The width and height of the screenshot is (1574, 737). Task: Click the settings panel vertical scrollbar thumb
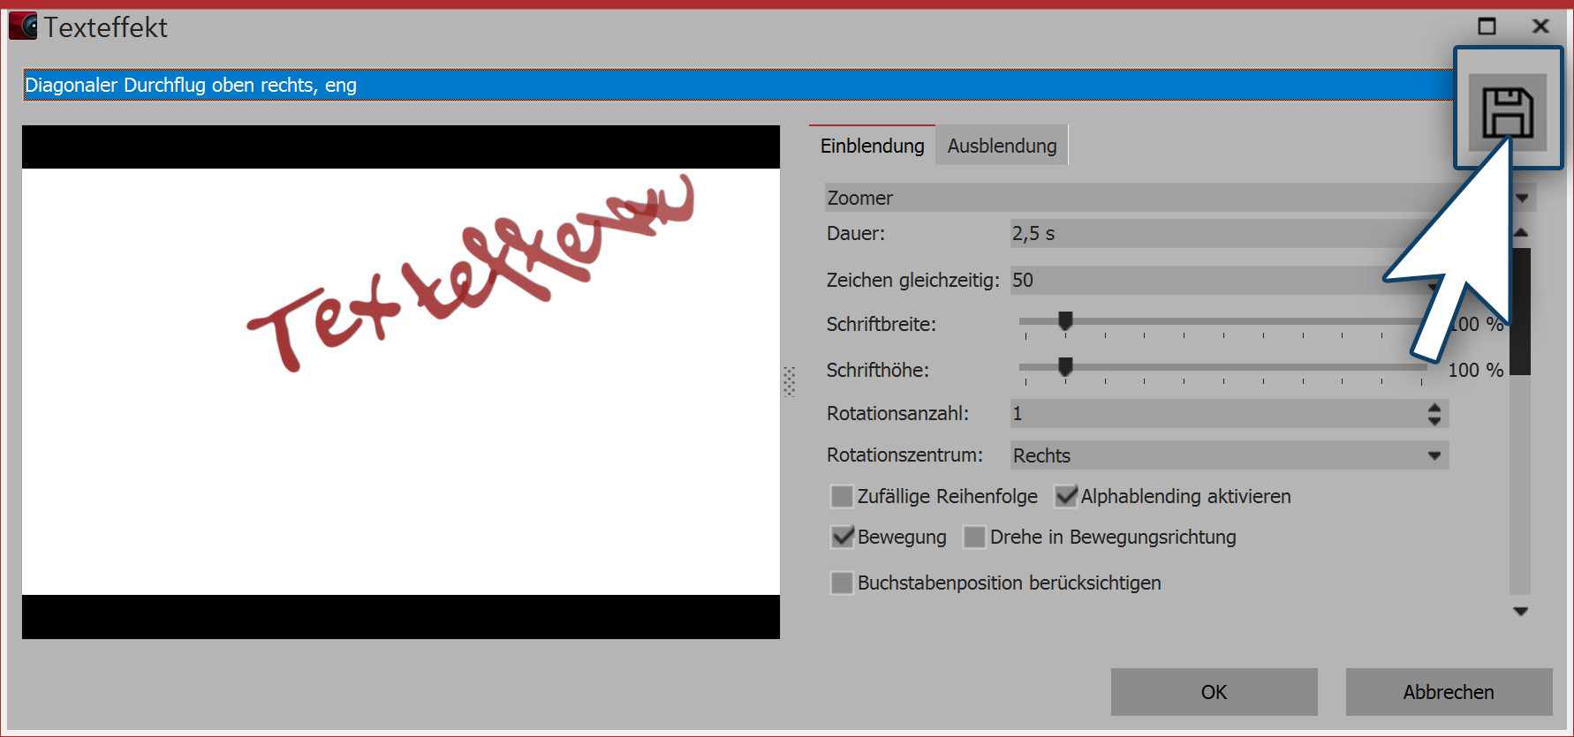pyautogui.click(x=1520, y=312)
